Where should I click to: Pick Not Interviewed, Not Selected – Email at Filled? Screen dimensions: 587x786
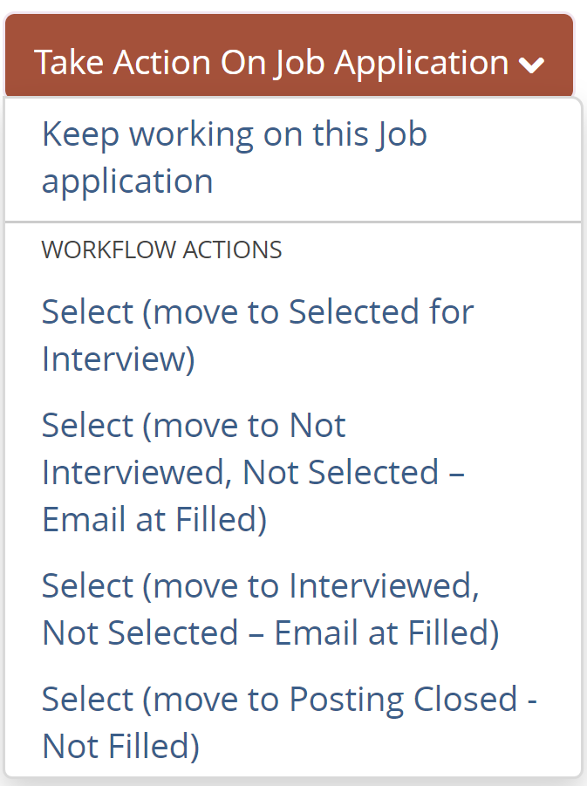pyautogui.click(x=253, y=472)
